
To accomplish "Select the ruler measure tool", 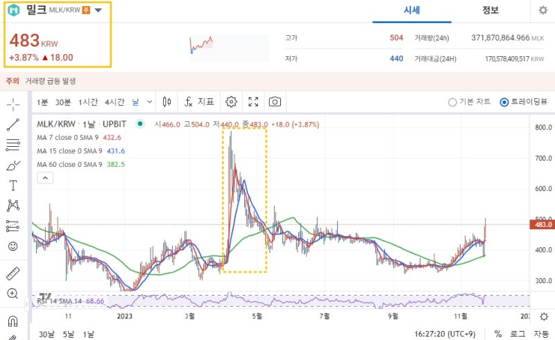I will point(13,274).
